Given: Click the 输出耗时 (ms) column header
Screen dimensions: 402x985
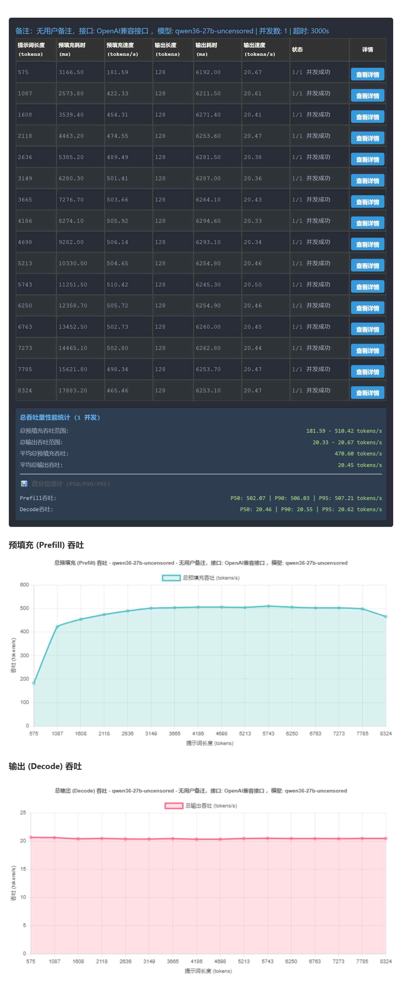Looking at the screenshot, I should click(x=217, y=50).
